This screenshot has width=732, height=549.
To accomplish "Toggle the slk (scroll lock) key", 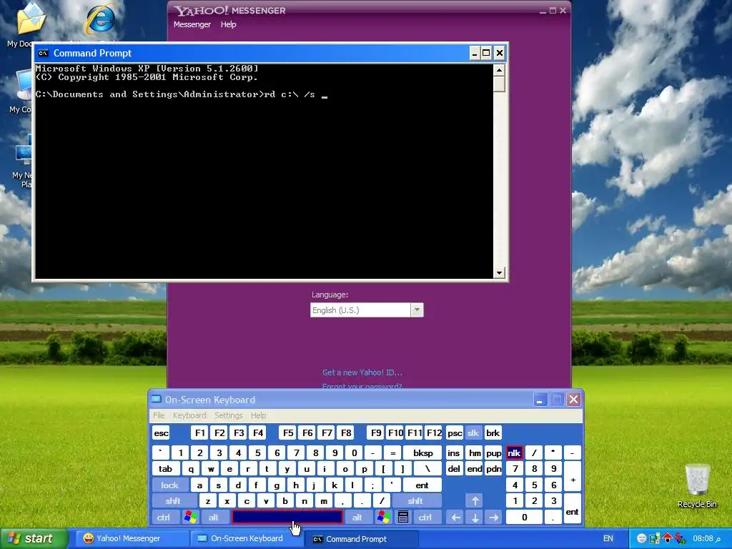I will (x=473, y=433).
